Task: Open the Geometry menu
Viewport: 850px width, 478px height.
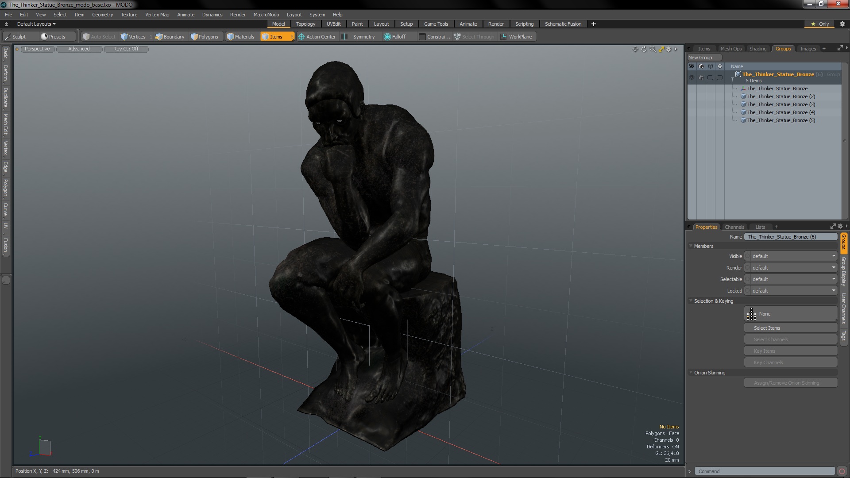Action: (102, 15)
